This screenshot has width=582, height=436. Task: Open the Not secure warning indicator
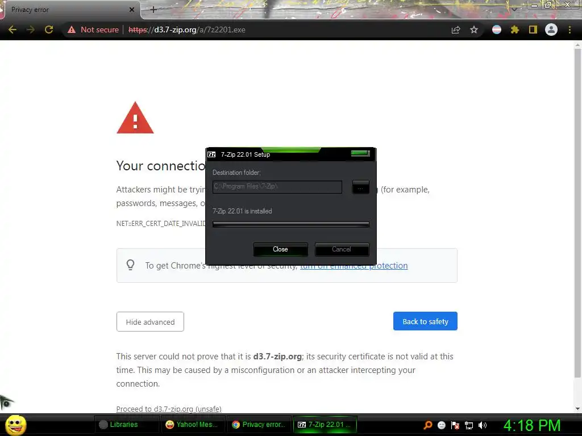(93, 30)
